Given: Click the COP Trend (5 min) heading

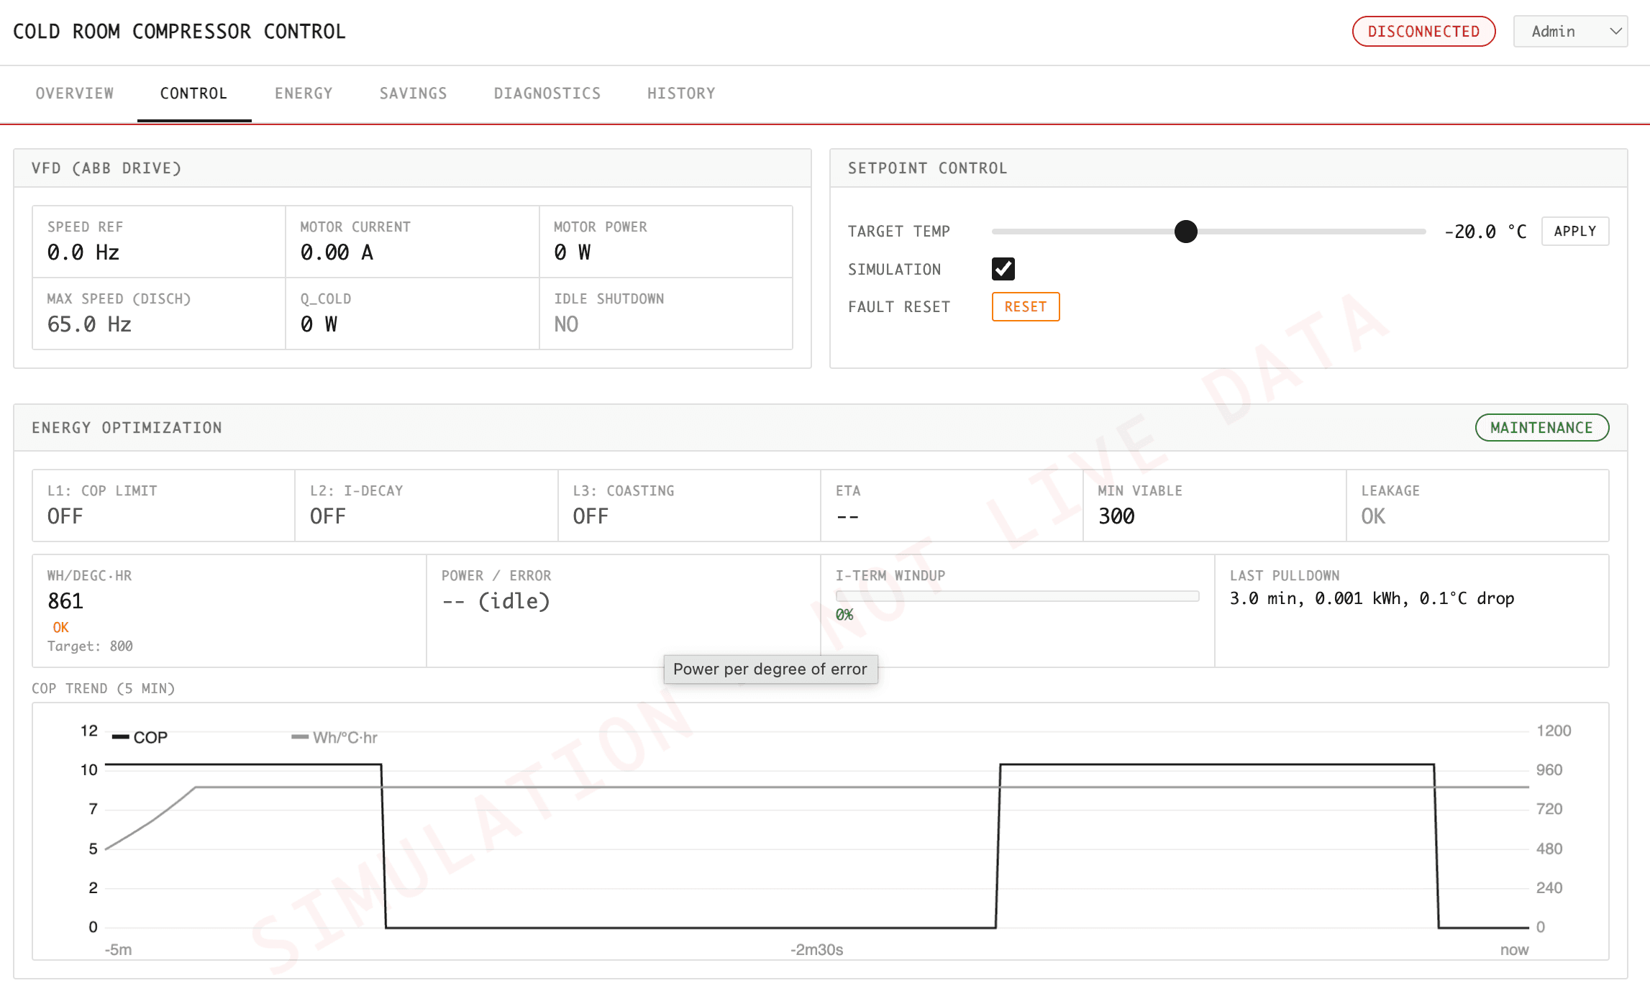Looking at the screenshot, I should [x=103, y=689].
